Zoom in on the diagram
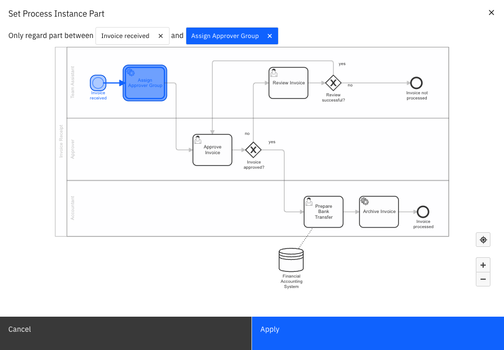 pos(483,265)
